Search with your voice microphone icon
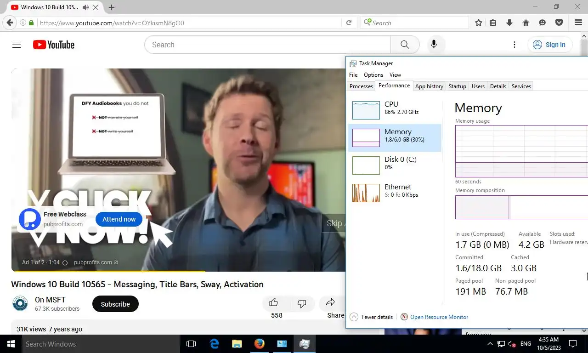The image size is (588, 353). (x=434, y=45)
